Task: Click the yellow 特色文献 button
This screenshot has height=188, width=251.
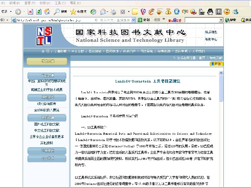Action: click(47, 61)
